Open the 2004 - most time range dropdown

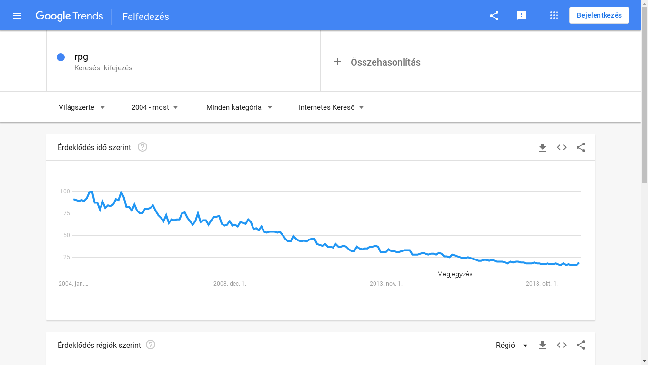point(155,107)
